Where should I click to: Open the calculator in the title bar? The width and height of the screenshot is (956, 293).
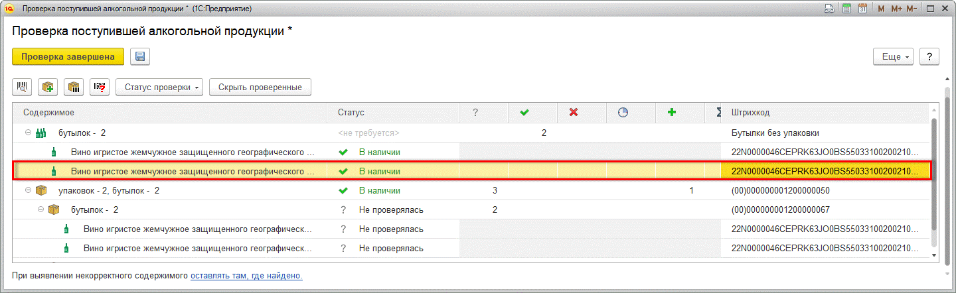tap(847, 9)
